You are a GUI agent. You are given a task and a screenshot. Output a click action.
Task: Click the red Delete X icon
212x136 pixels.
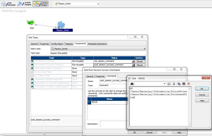coord(189,84)
